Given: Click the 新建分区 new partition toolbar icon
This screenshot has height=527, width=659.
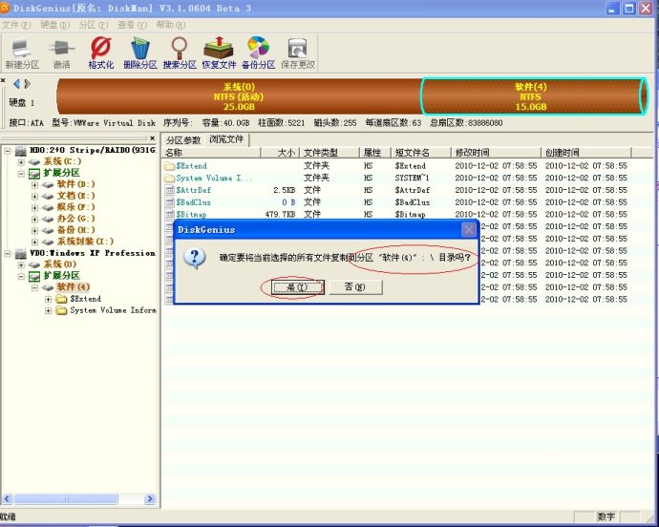Looking at the screenshot, I should 22,53.
